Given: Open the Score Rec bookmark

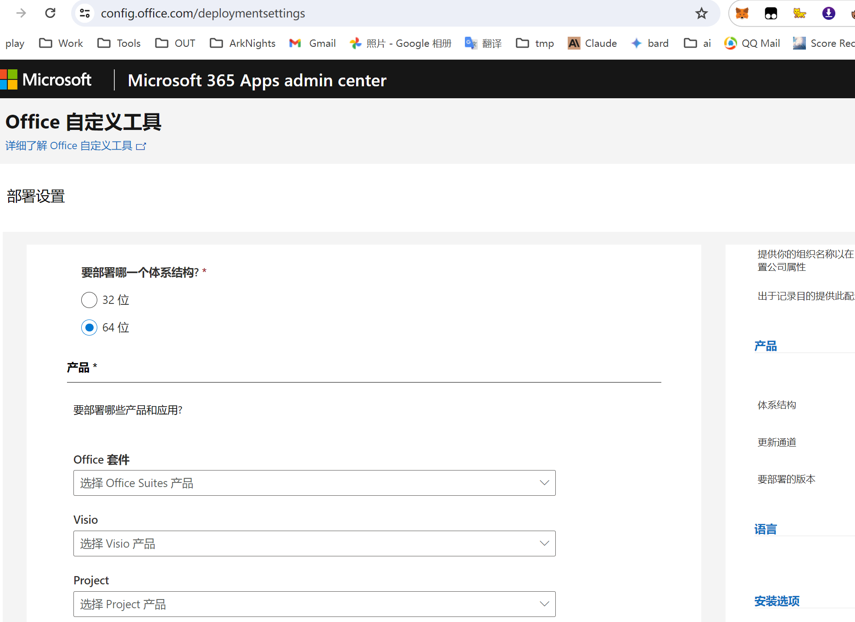Looking at the screenshot, I should coord(824,43).
